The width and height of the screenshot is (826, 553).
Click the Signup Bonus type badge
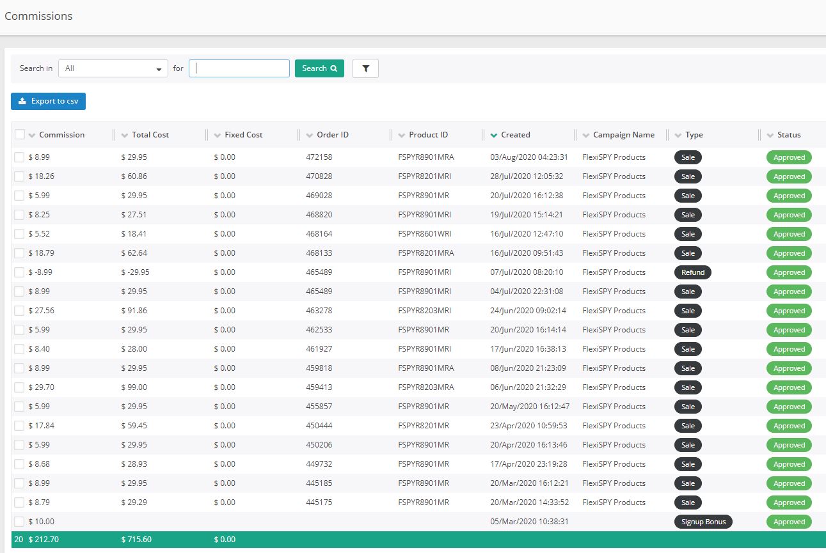(703, 522)
